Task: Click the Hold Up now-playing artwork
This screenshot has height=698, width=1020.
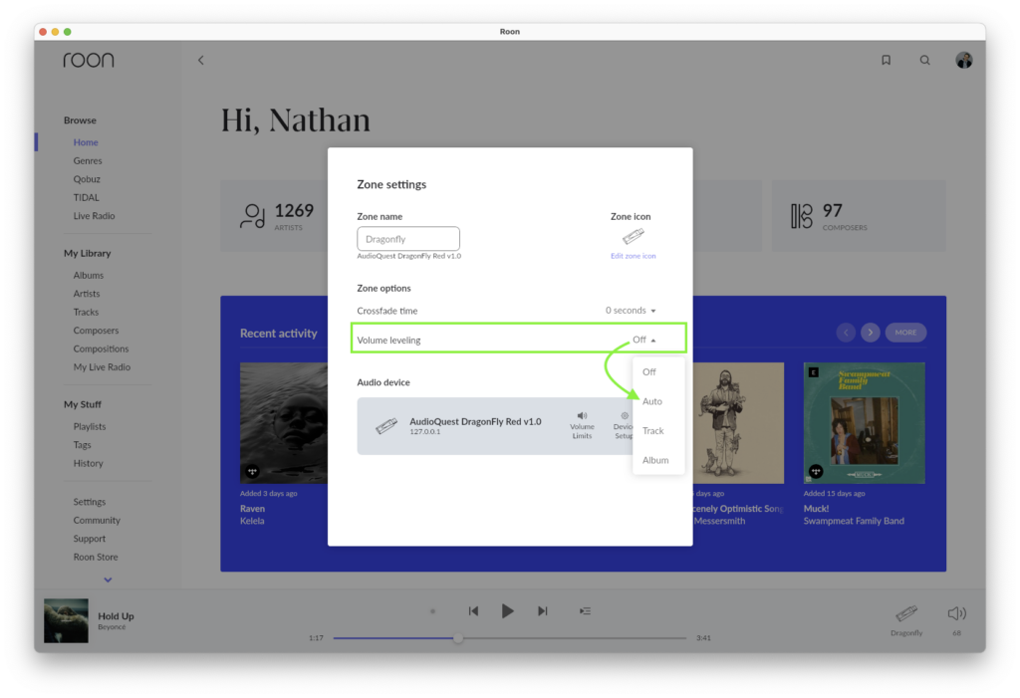Action: (x=66, y=620)
